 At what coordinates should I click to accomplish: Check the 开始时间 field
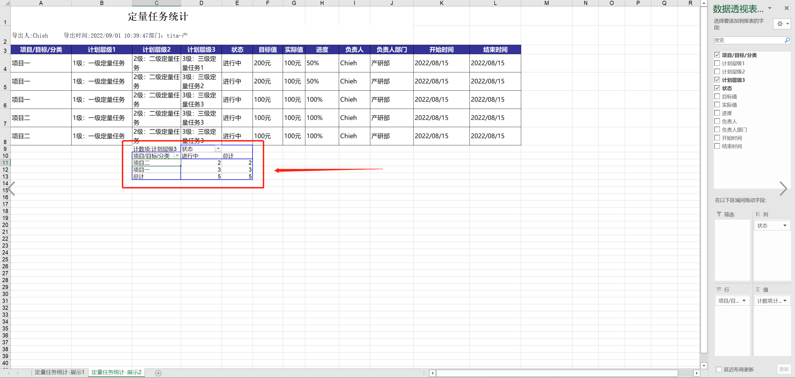[717, 138]
